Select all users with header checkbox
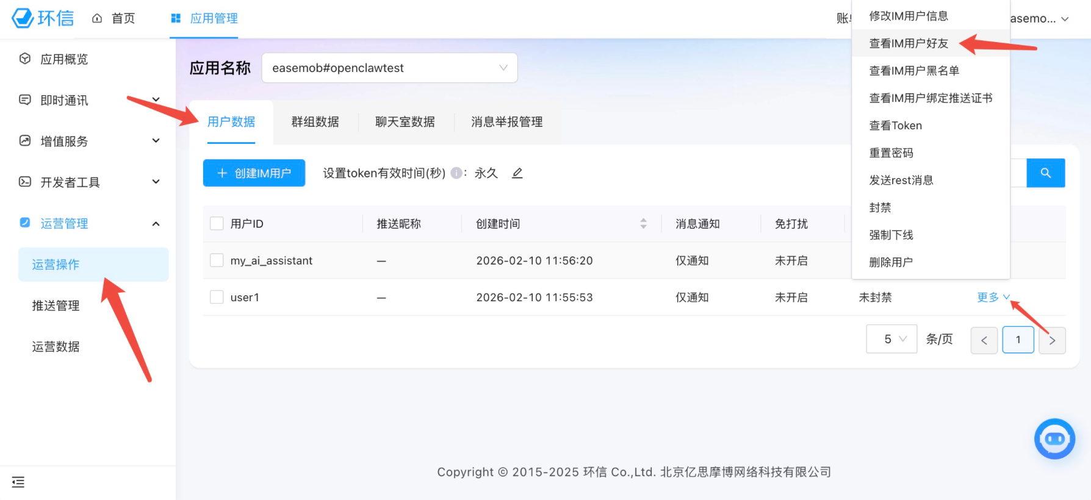This screenshot has height=500, width=1091. click(x=217, y=224)
